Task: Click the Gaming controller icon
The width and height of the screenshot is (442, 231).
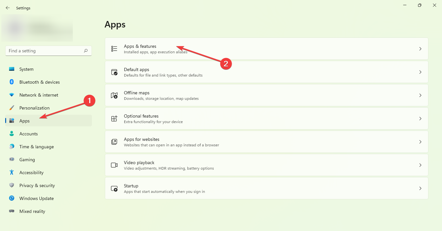Action: click(12, 160)
